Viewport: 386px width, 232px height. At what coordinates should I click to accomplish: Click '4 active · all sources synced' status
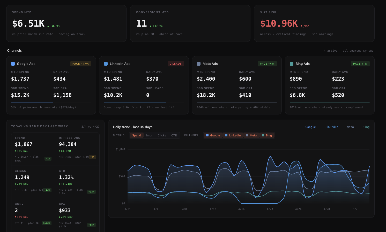[x=348, y=51]
